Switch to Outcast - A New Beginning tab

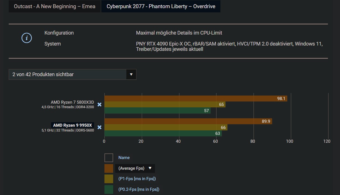point(54,6)
